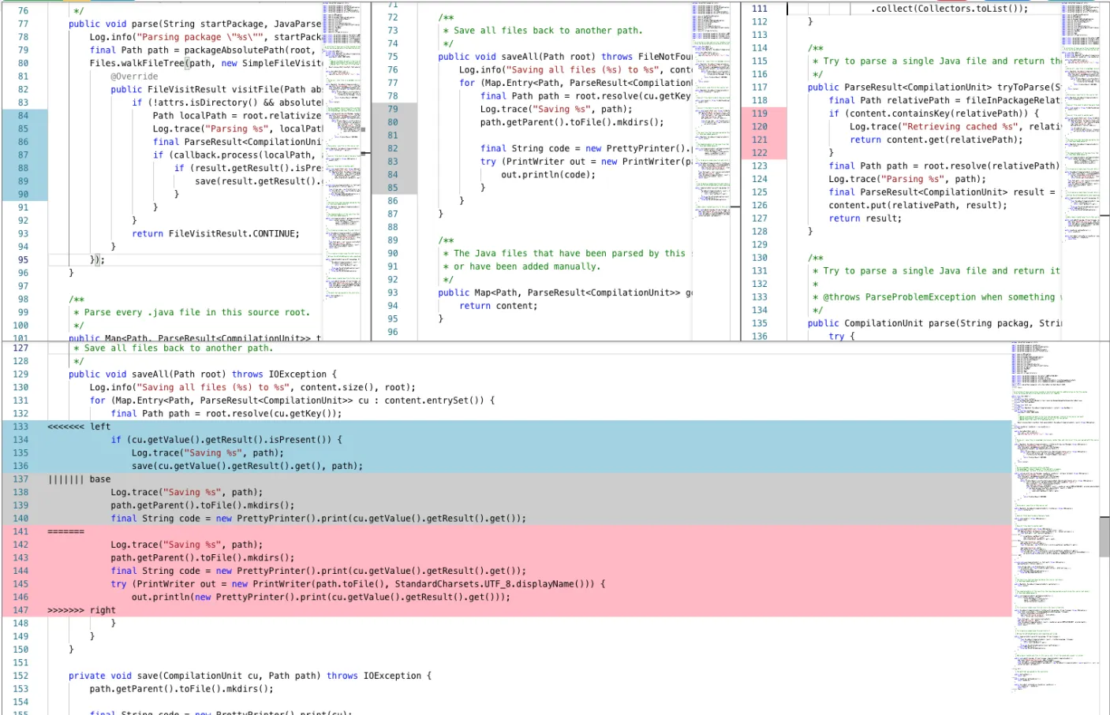Click pink-highlighted gutter line number 120

click(760, 127)
